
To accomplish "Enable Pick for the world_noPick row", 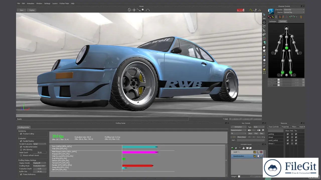I will coord(292,140).
